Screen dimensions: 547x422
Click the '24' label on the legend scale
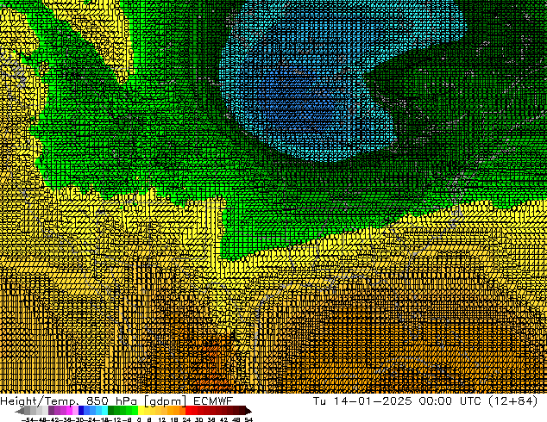186,419
